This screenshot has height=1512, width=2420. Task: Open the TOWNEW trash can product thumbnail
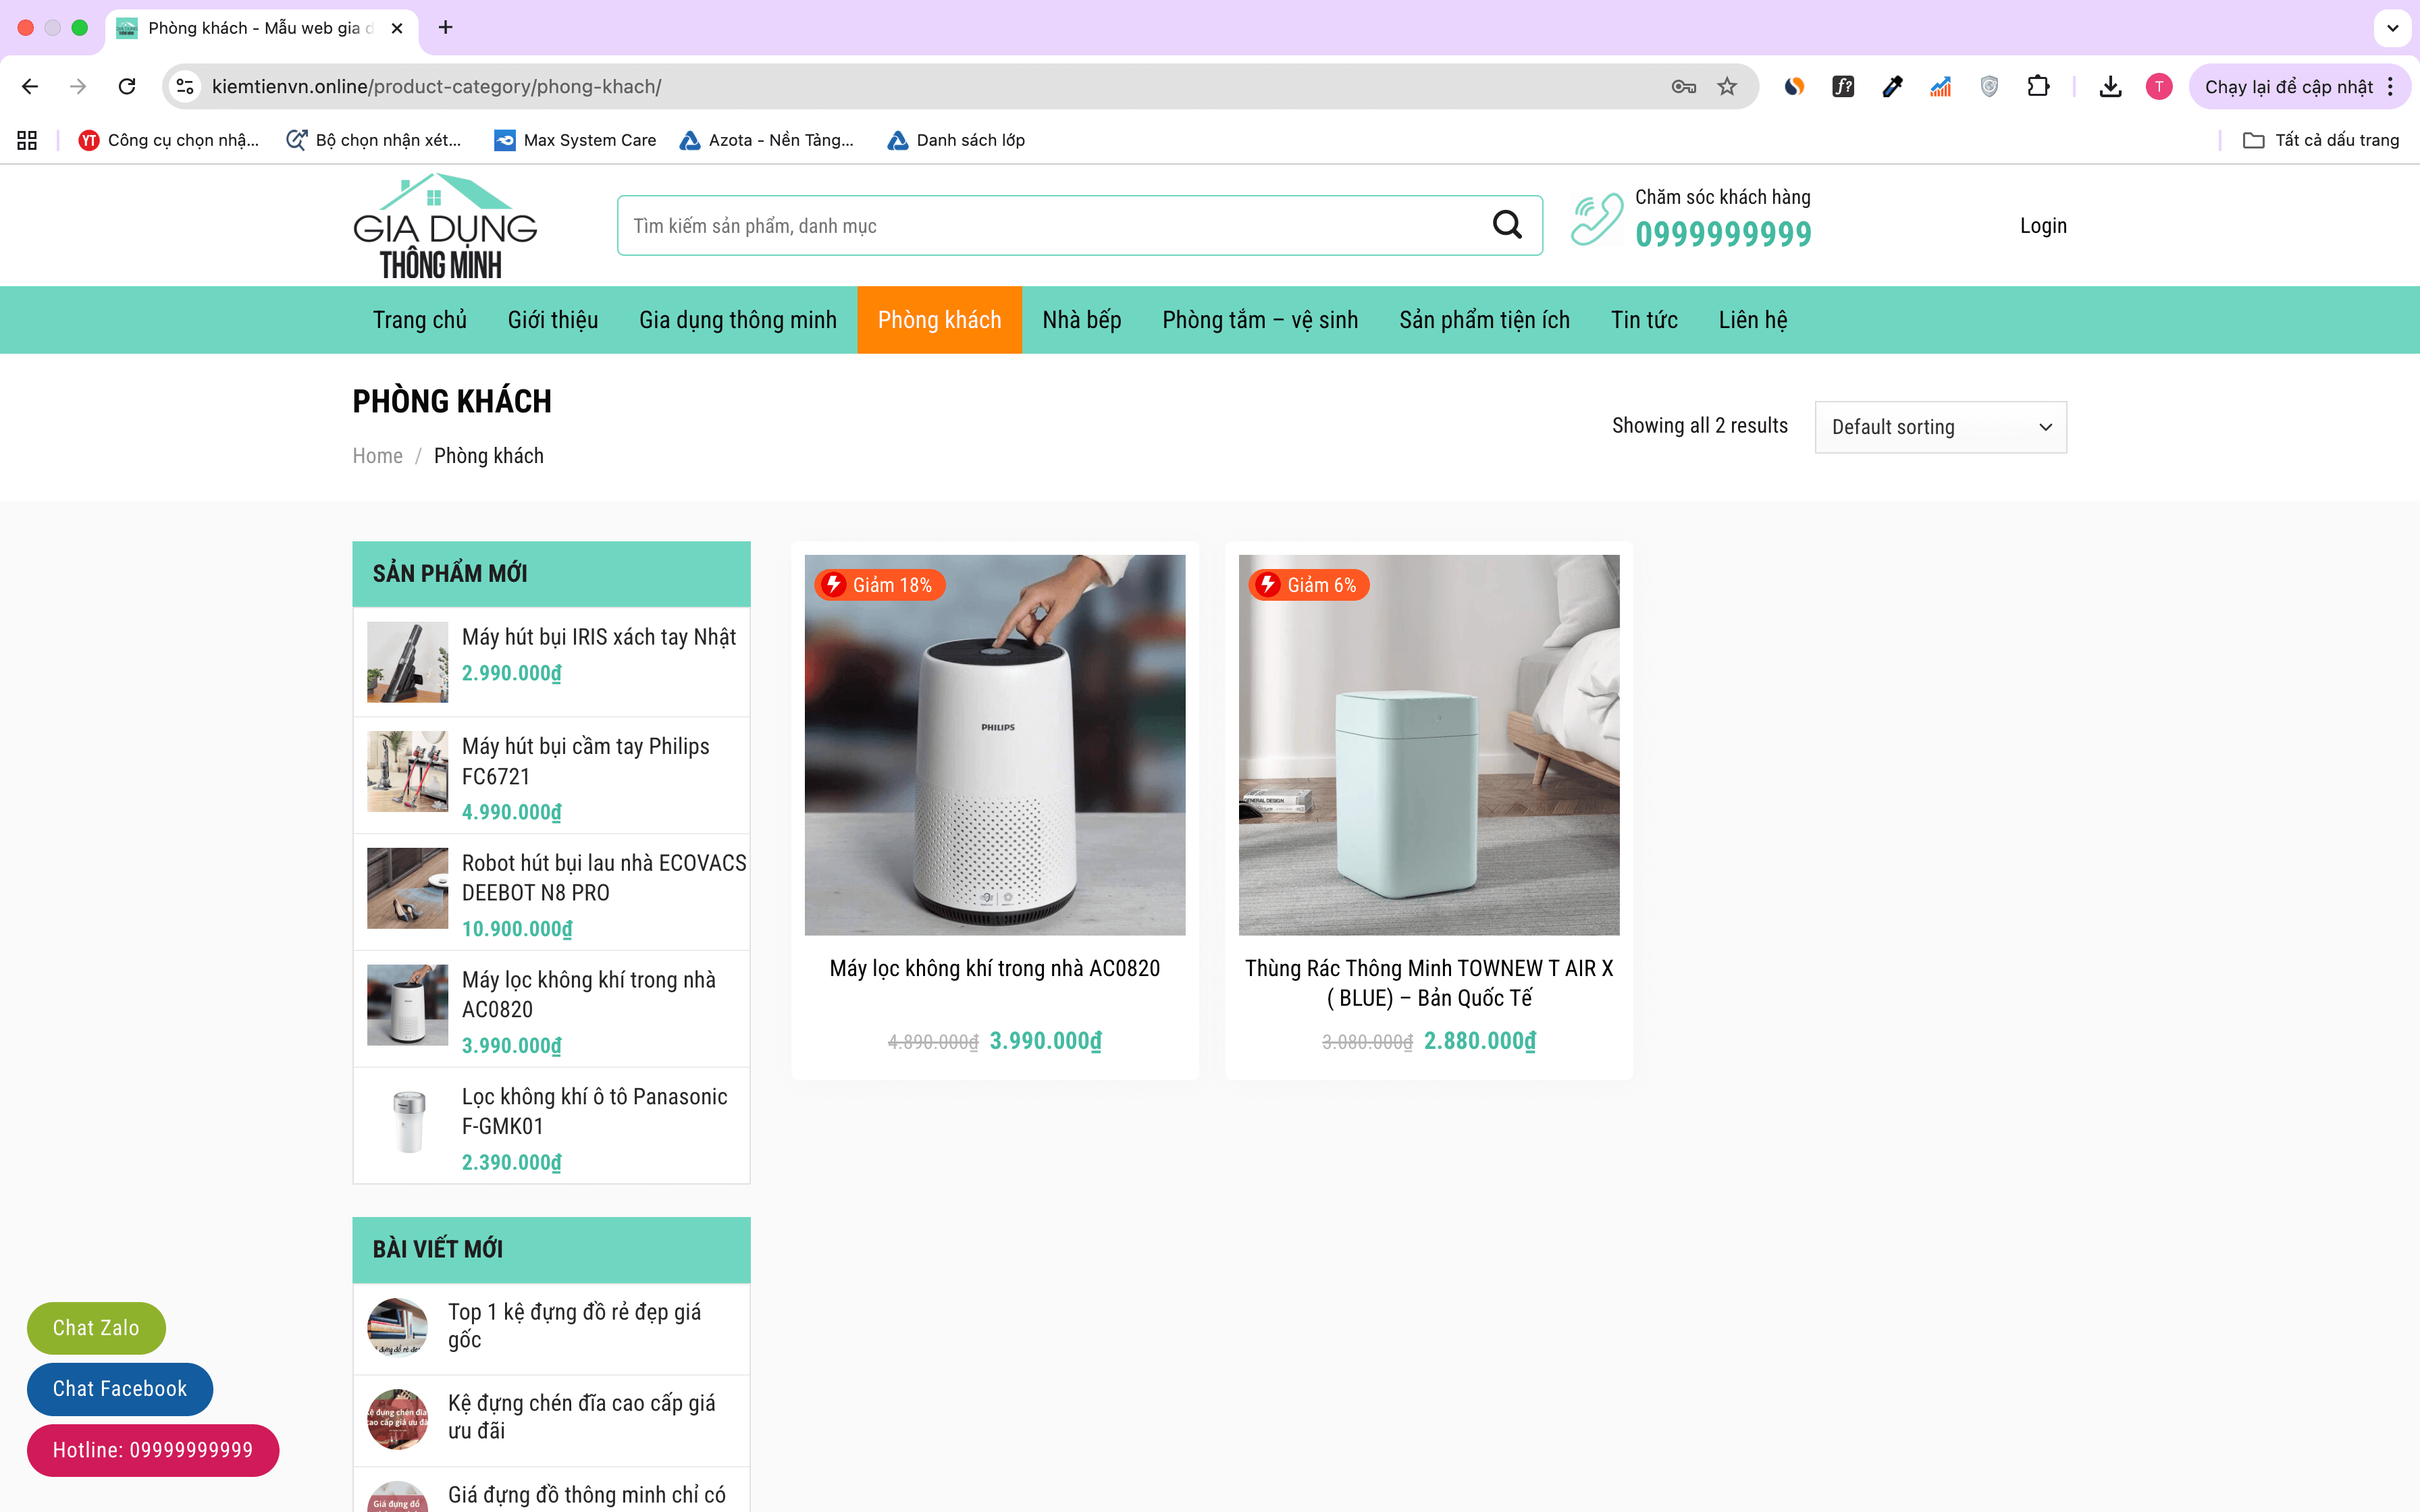(1428, 745)
